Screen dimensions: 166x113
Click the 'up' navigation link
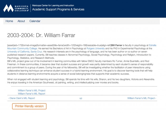click(x=81, y=98)
